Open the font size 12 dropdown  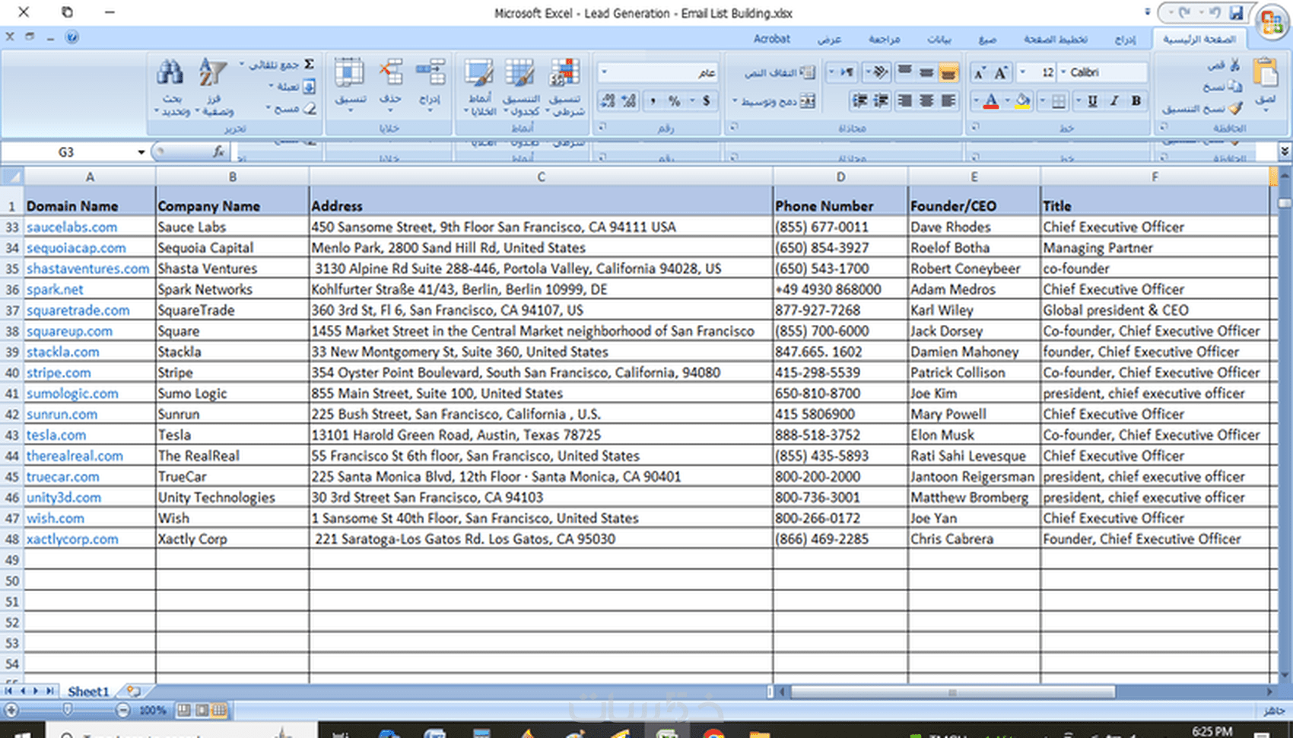click(1023, 72)
